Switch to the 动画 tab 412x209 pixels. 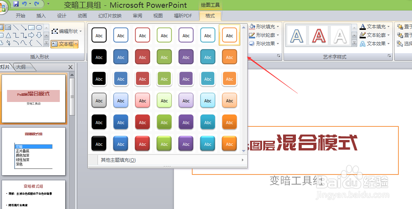tap(82, 16)
